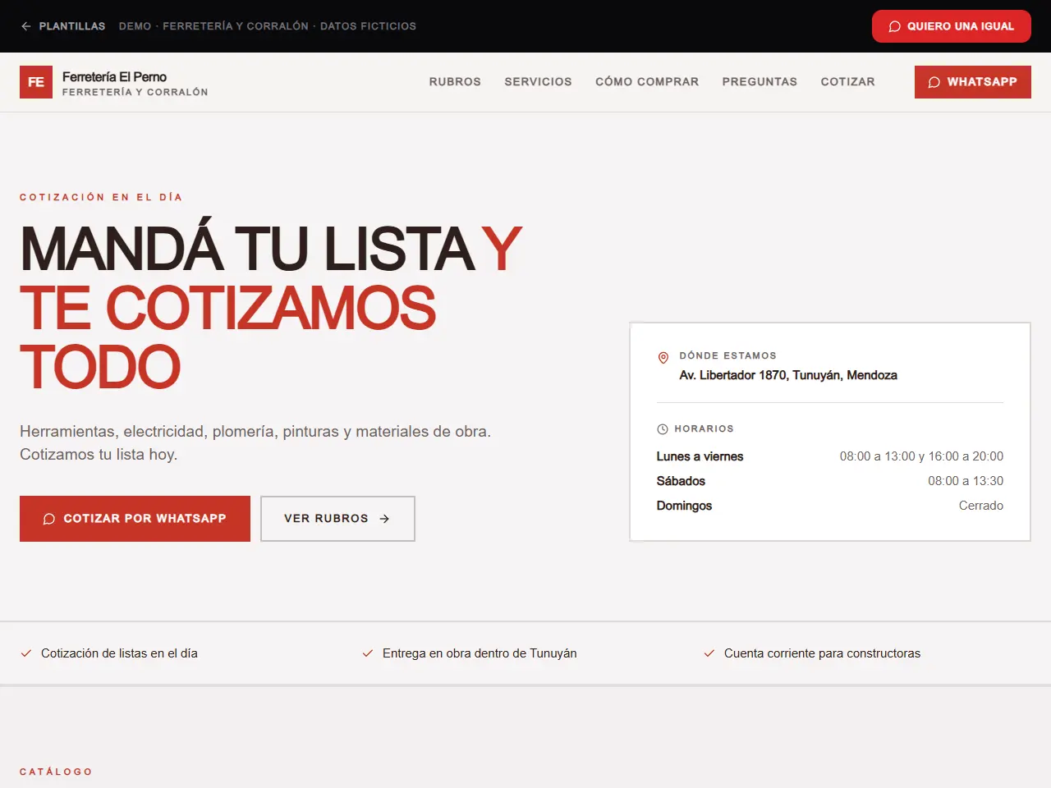Select CÓMO COMPRAR in the navigation
The height and width of the screenshot is (788, 1051).
(x=647, y=82)
